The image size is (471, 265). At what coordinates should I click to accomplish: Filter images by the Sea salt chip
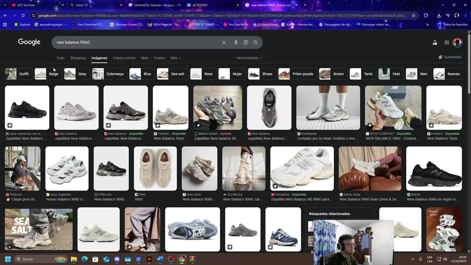click(172, 74)
